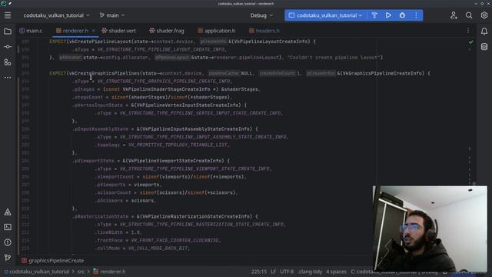
Task: Switch to the shader.vert tab
Action: 118,31
